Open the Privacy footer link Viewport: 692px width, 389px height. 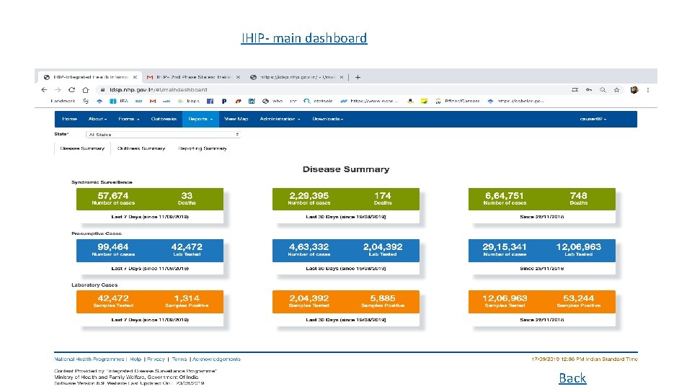point(156,359)
